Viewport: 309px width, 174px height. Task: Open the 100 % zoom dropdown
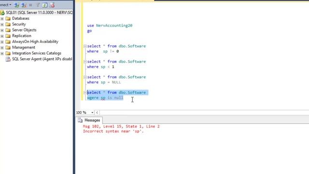point(92,113)
